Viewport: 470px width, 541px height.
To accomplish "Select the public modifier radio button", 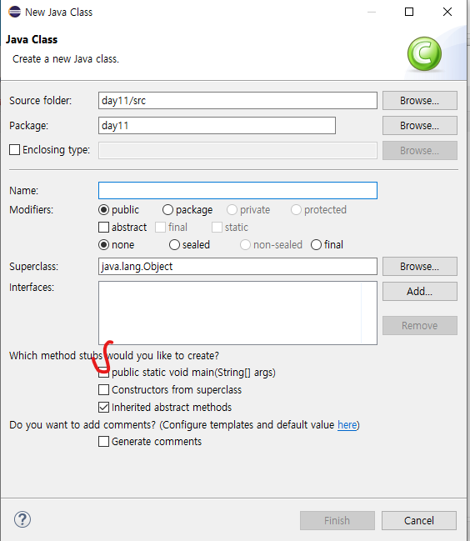I will (x=103, y=210).
